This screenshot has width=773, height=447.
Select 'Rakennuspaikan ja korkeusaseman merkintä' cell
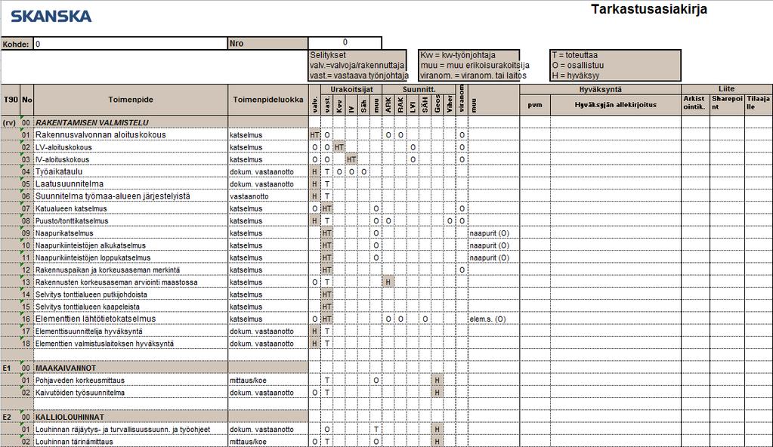[131, 270]
